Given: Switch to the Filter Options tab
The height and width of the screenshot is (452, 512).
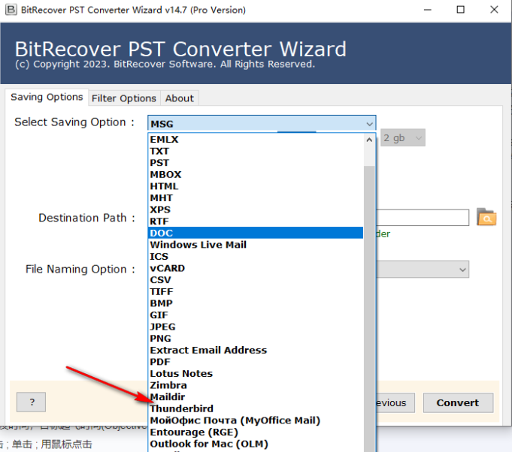Looking at the screenshot, I should [x=124, y=98].
